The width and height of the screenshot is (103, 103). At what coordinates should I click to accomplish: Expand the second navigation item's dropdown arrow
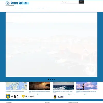tap(15, 8)
